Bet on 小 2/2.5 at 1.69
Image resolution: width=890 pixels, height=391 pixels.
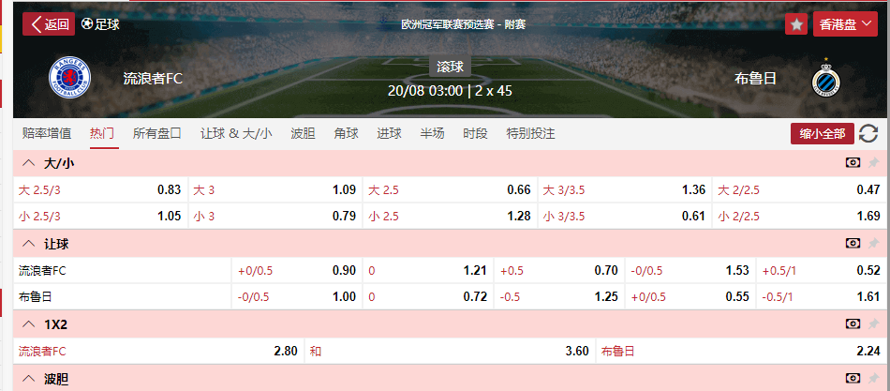pos(800,216)
